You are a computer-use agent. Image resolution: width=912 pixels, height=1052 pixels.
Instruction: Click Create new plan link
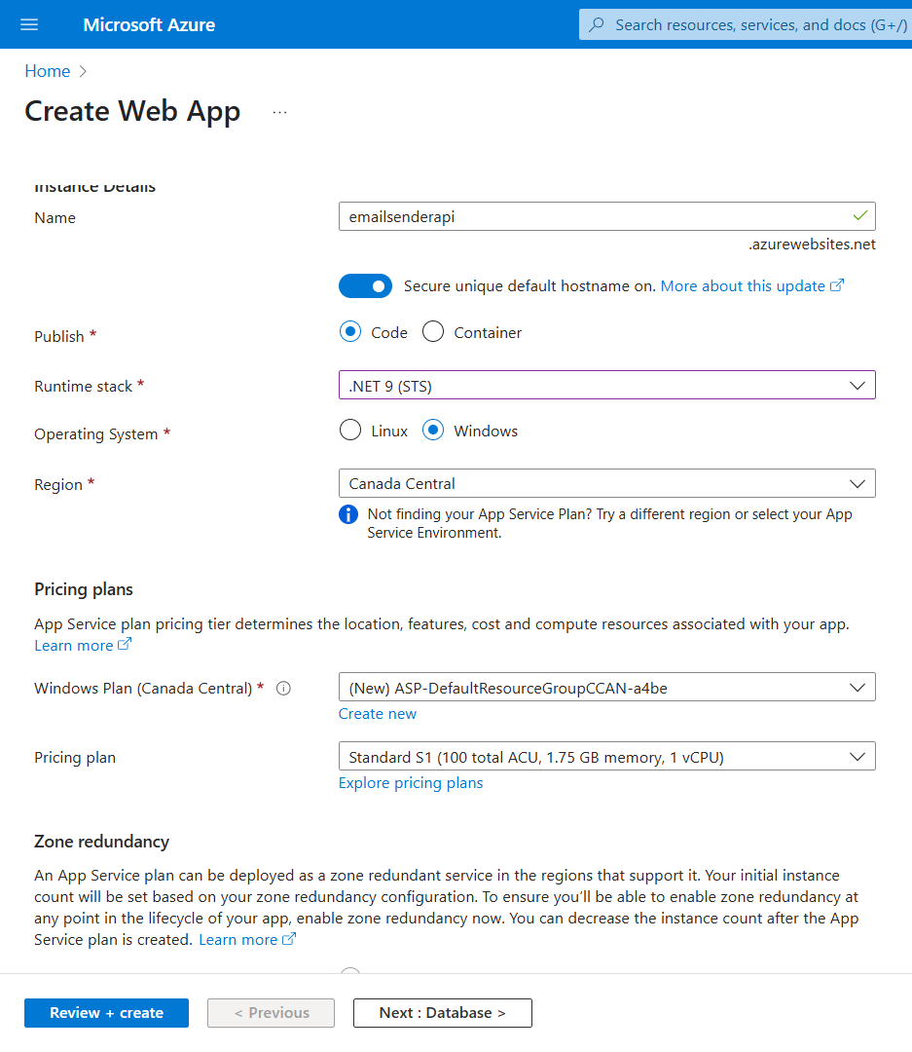click(x=378, y=714)
